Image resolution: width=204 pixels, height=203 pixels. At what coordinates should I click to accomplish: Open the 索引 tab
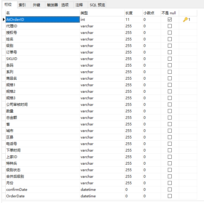(x=24, y=5)
